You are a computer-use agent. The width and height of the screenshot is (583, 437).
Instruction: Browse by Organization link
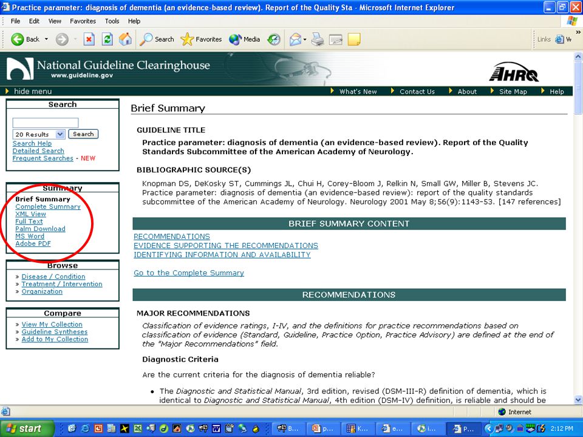pyautogui.click(x=42, y=291)
